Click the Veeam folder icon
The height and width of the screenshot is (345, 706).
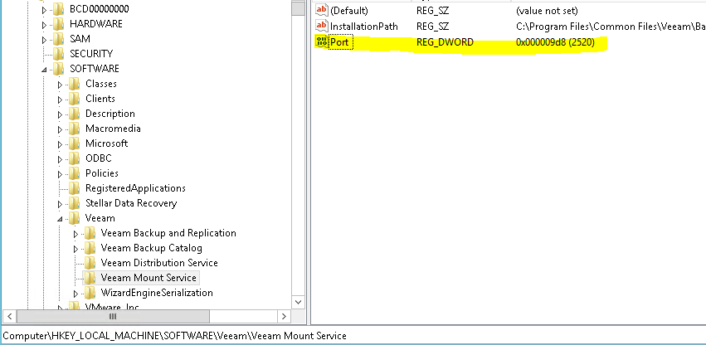point(75,218)
